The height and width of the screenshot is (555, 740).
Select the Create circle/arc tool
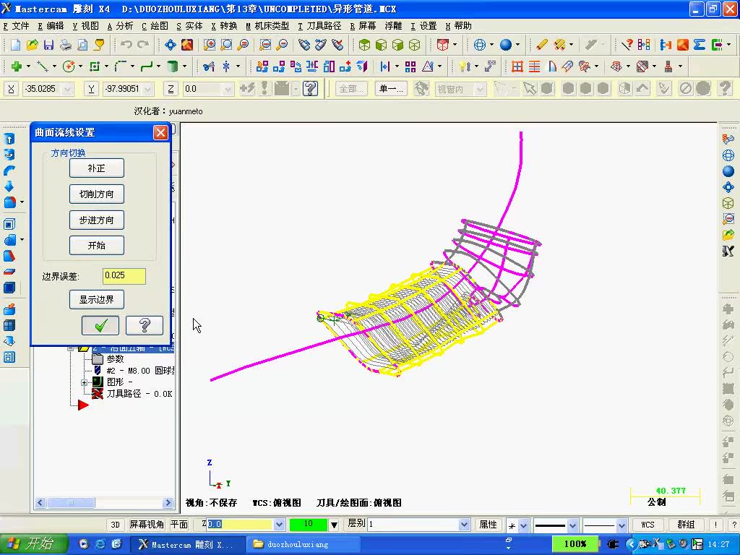point(69,66)
